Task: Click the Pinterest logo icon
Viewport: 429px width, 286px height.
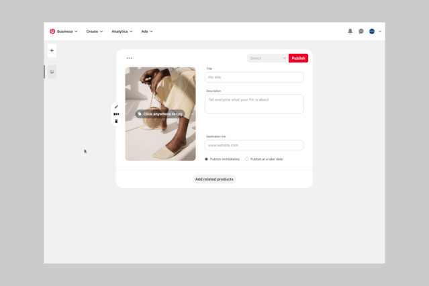Action: point(52,32)
